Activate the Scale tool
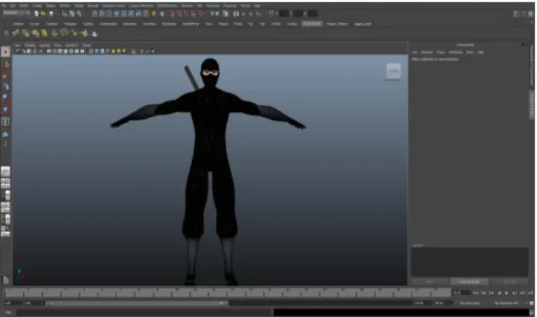 point(5,110)
